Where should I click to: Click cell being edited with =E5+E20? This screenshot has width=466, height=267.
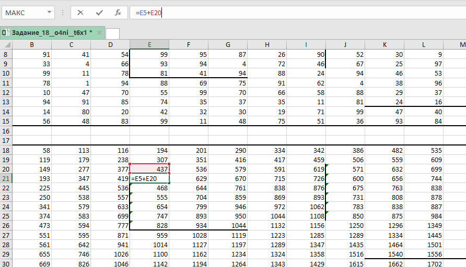tap(149, 178)
